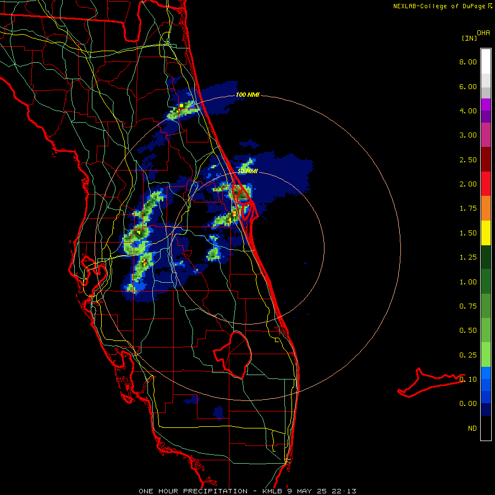Click the 1.50 legend value

(x=468, y=233)
